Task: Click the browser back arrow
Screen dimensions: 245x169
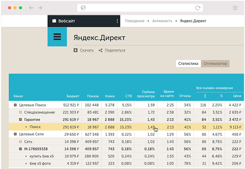Action: (x=31, y=8)
